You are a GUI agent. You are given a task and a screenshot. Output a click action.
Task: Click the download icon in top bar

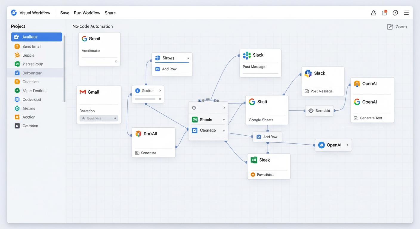(x=373, y=13)
